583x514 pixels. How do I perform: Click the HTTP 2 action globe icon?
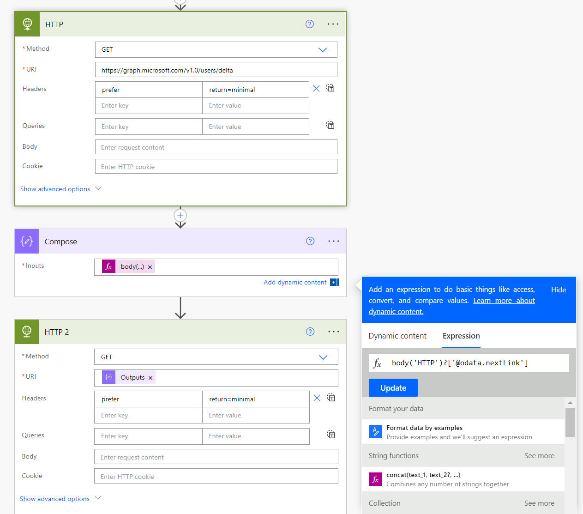click(x=27, y=332)
